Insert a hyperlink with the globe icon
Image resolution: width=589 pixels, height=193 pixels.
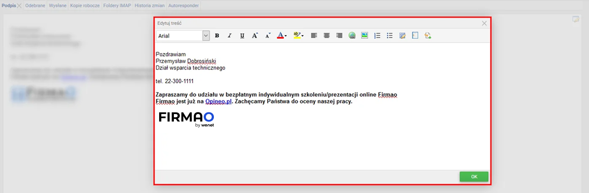click(x=352, y=36)
